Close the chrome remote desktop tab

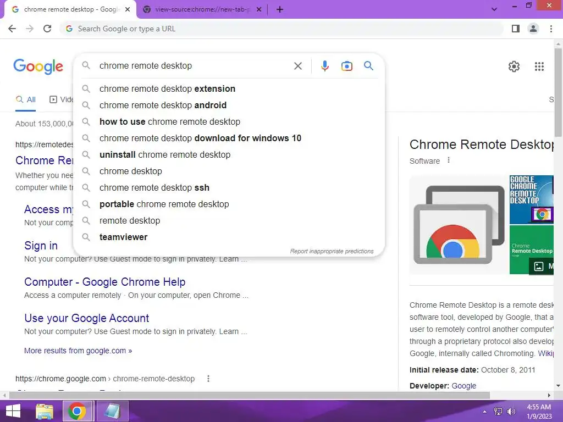(128, 10)
